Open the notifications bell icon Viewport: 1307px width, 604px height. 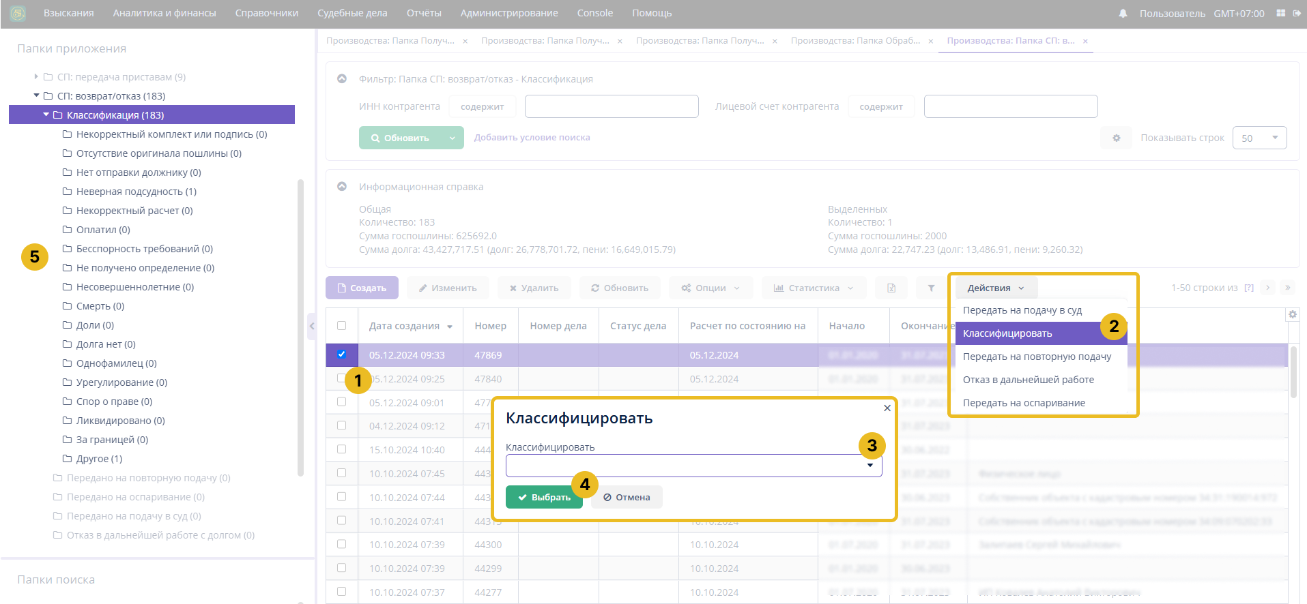pos(1123,14)
